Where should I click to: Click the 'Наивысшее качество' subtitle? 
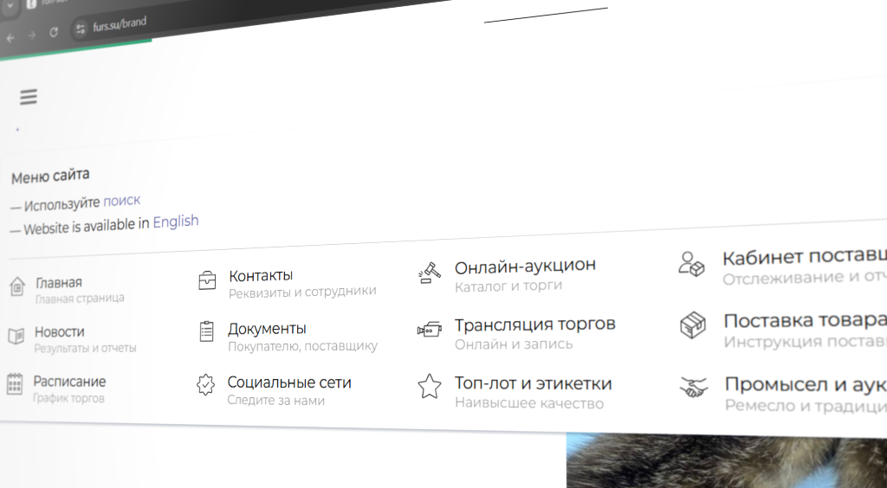point(529,403)
